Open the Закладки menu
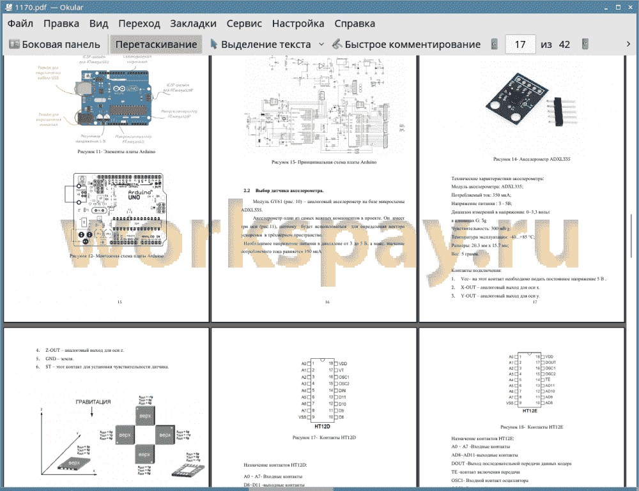The height and width of the screenshot is (491, 639). 193,24
